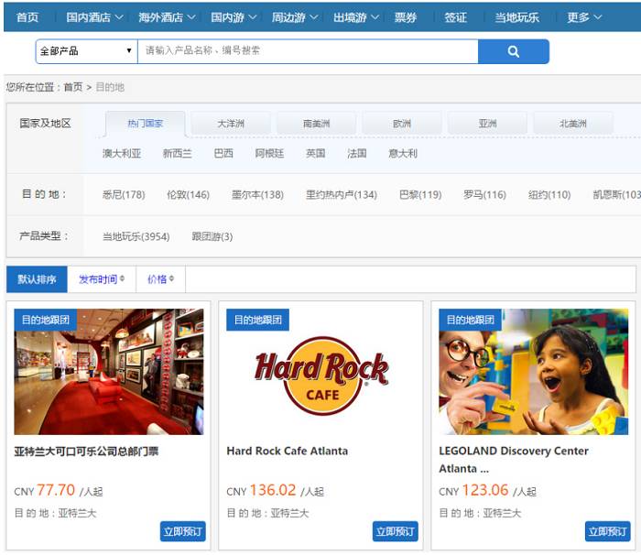Expand the 国内酒店 menu

point(94,17)
